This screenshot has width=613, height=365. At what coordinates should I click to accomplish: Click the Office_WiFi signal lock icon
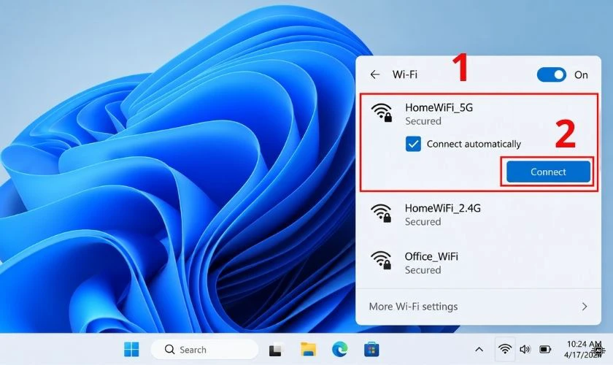click(x=382, y=261)
